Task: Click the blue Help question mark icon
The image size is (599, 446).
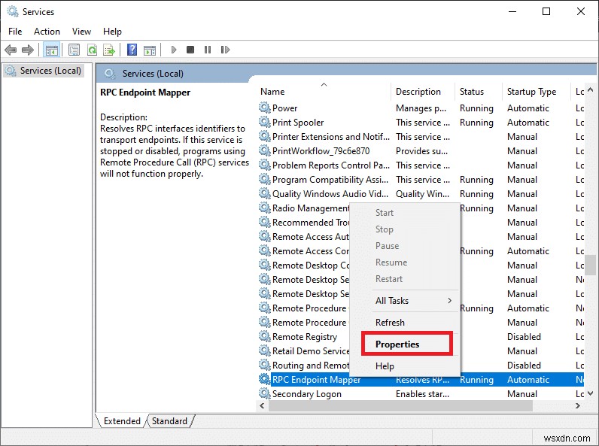Action: (x=132, y=50)
